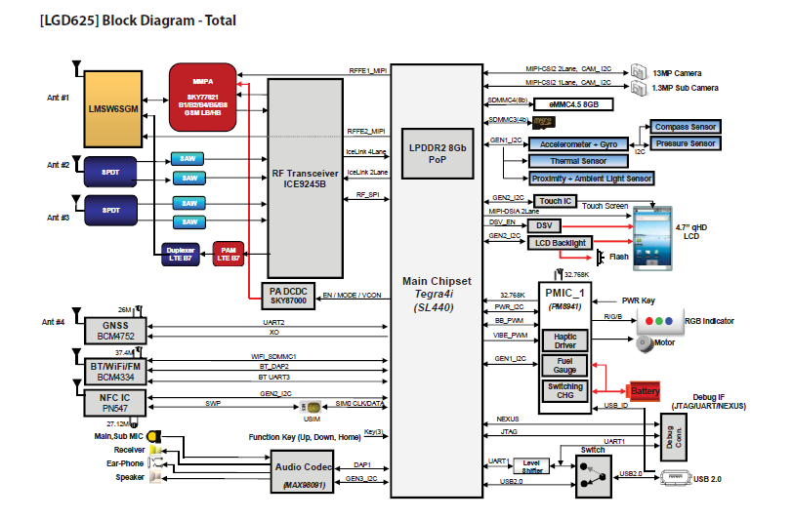Click the Pressure Sensor block
793x520 pixels.
[686, 143]
